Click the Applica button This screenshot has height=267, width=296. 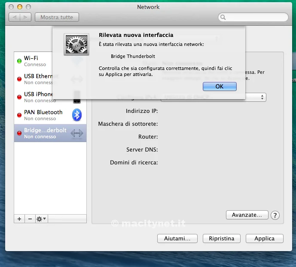click(264, 238)
